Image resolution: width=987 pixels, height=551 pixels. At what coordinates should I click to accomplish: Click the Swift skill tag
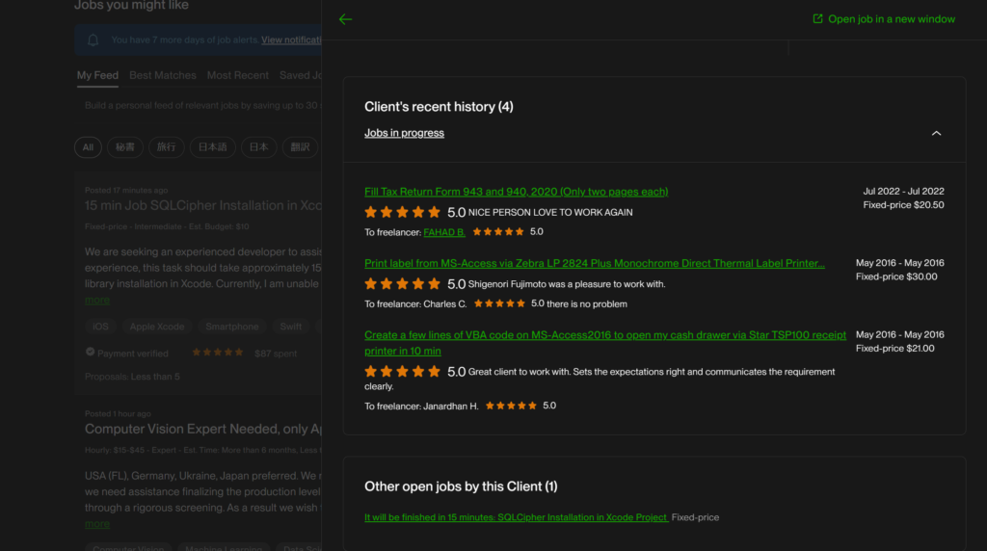point(291,327)
